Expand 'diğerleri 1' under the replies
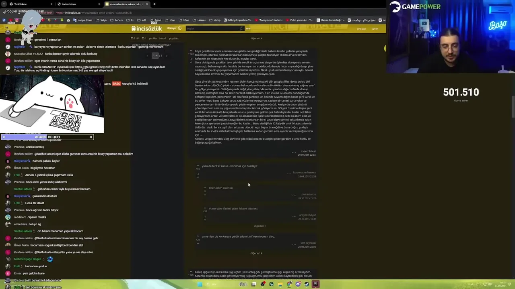Viewport: 515px width, 289px height. tap(260, 226)
